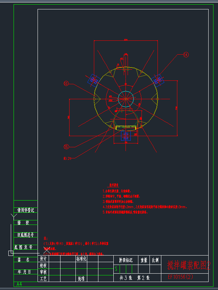Click the red drawing title text in title block
218x290 pixels.
click(x=189, y=265)
